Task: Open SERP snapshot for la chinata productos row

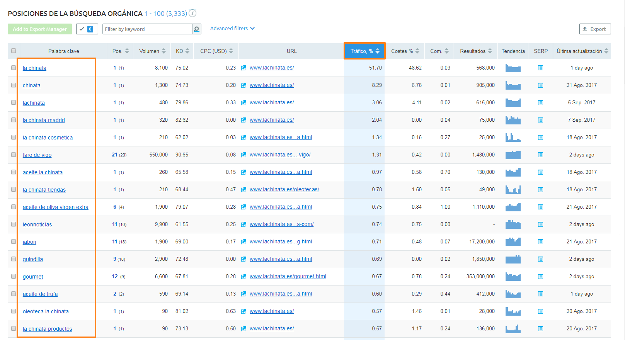Action: (541, 329)
